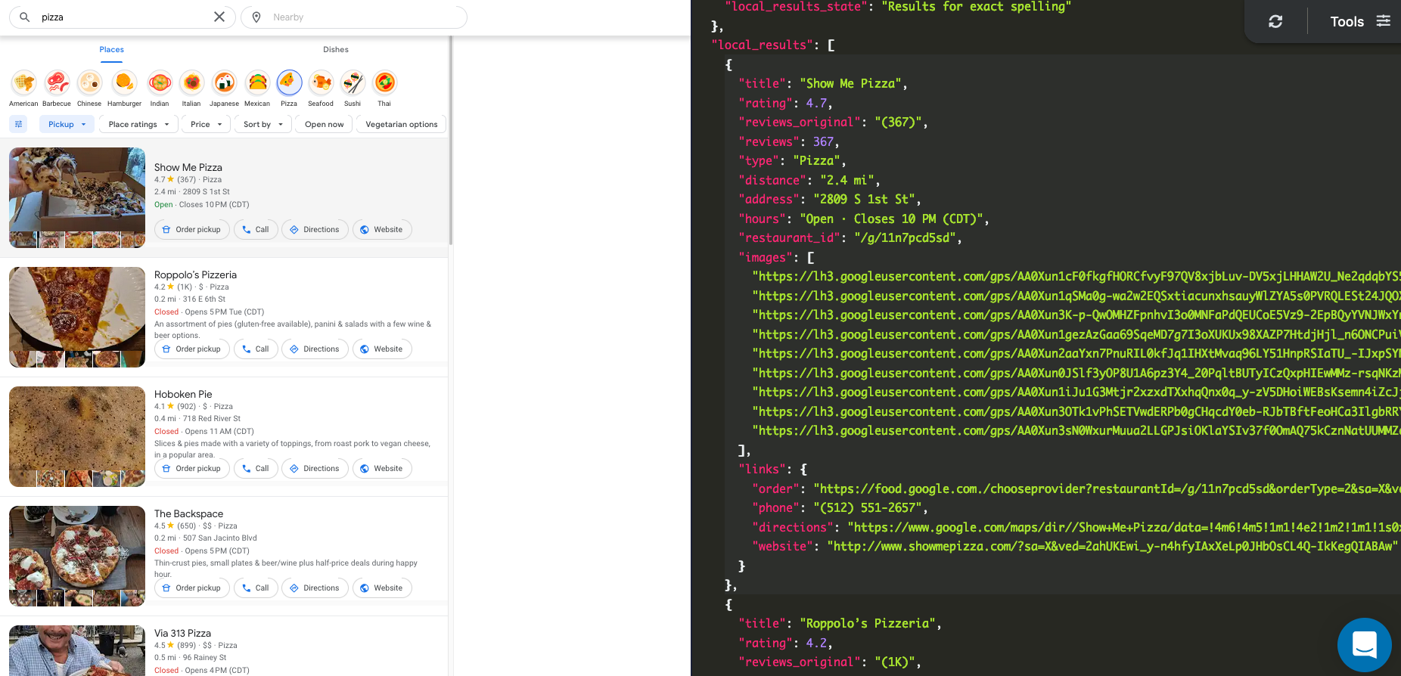The height and width of the screenshot is (676, 1401).
Task: Click the location pin icon by Nearby
Action: coord(256,17)
